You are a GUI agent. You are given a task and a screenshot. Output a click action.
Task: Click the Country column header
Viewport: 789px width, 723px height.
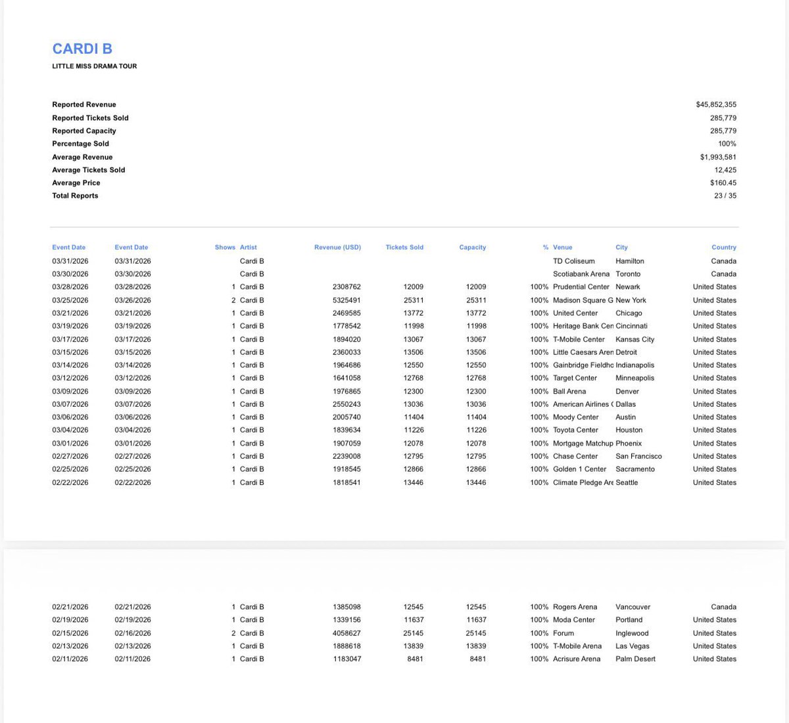click(724, 247)
